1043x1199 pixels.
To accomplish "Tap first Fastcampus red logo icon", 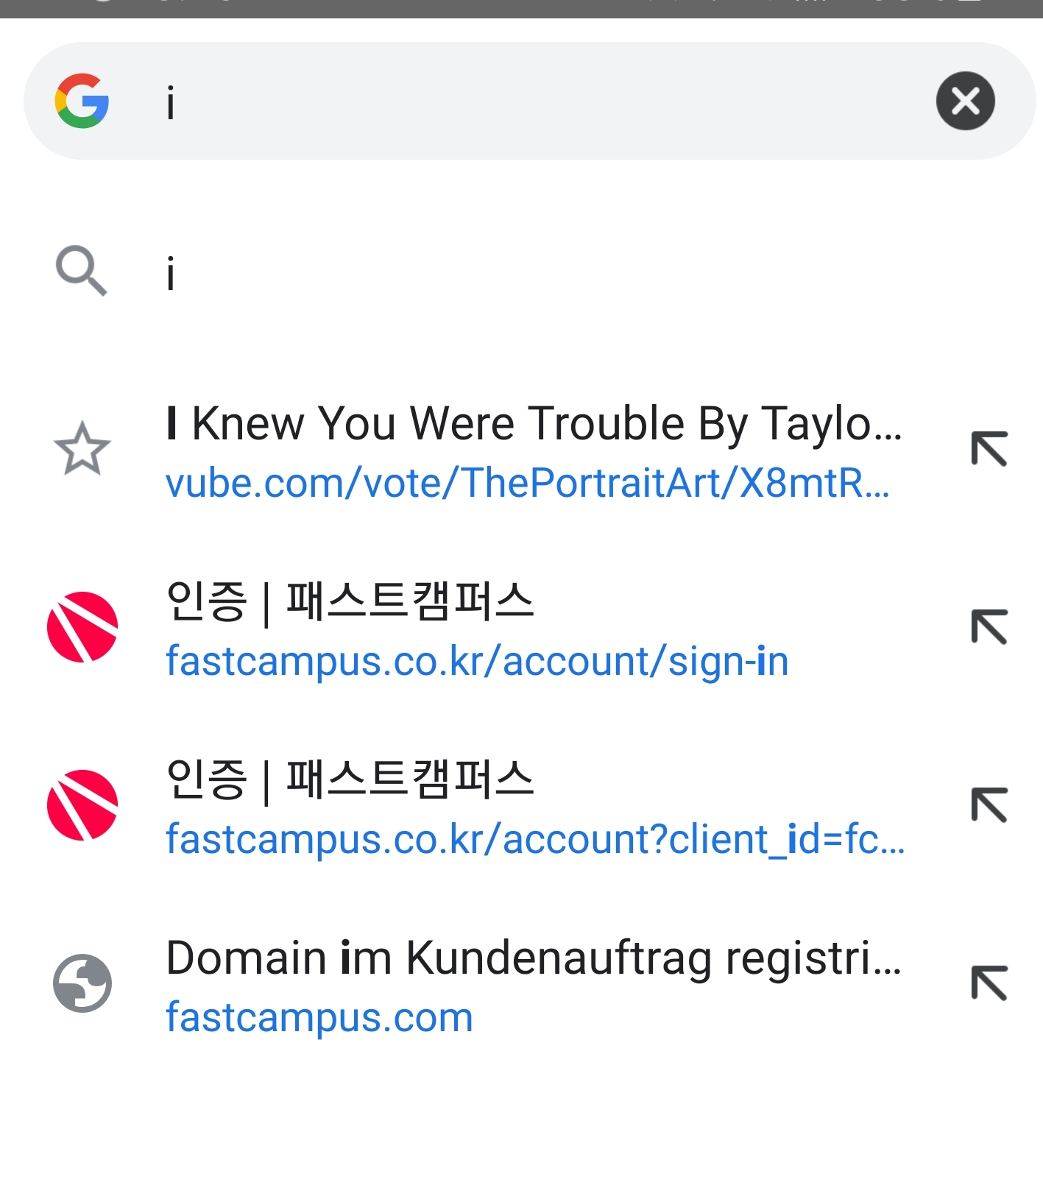I will (82, 627).
